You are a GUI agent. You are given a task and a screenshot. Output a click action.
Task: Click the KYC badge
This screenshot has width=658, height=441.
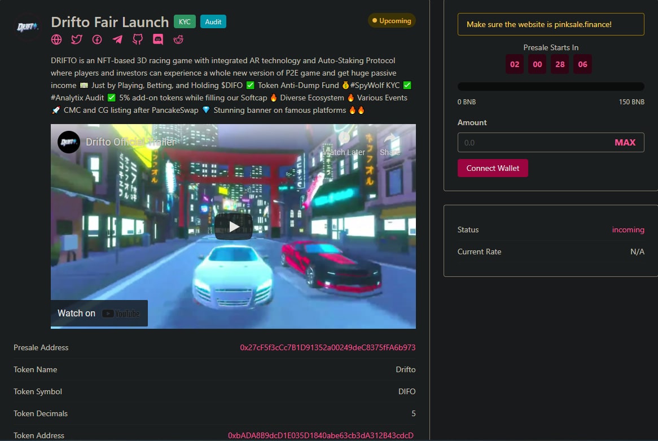point(185,21)
